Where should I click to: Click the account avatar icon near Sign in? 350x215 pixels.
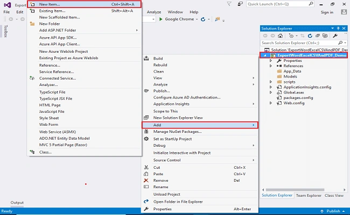pos(344,12)
